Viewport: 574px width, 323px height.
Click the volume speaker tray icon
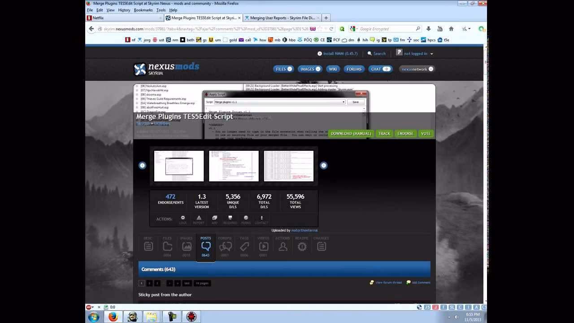(457, 317)
